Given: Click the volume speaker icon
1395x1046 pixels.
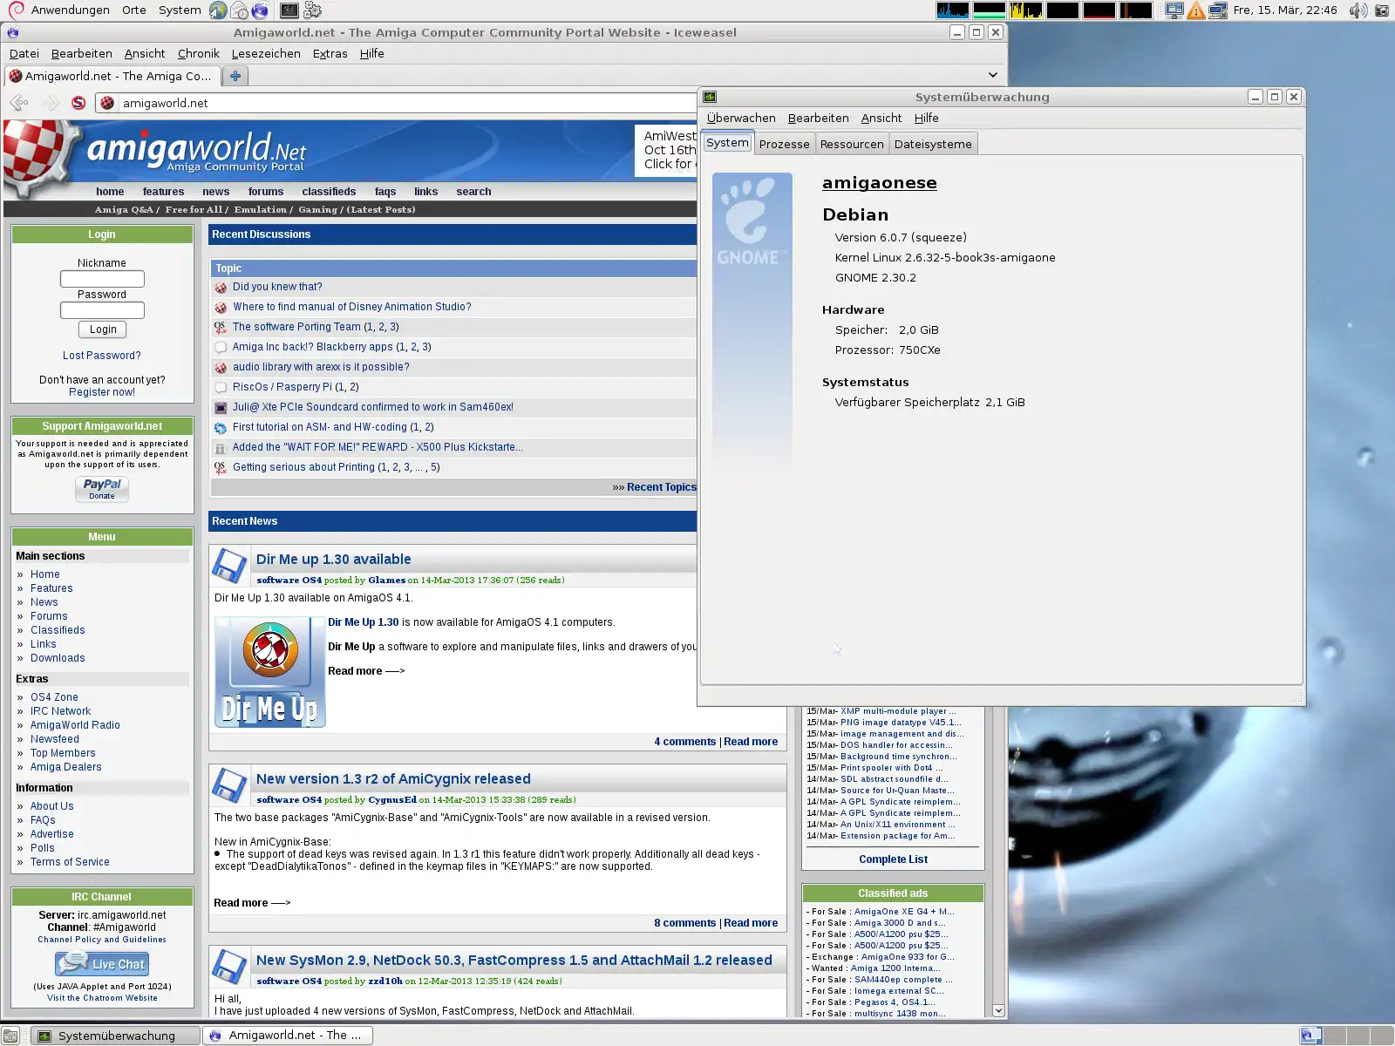Looking at the screenshot, I should 1358,10.
